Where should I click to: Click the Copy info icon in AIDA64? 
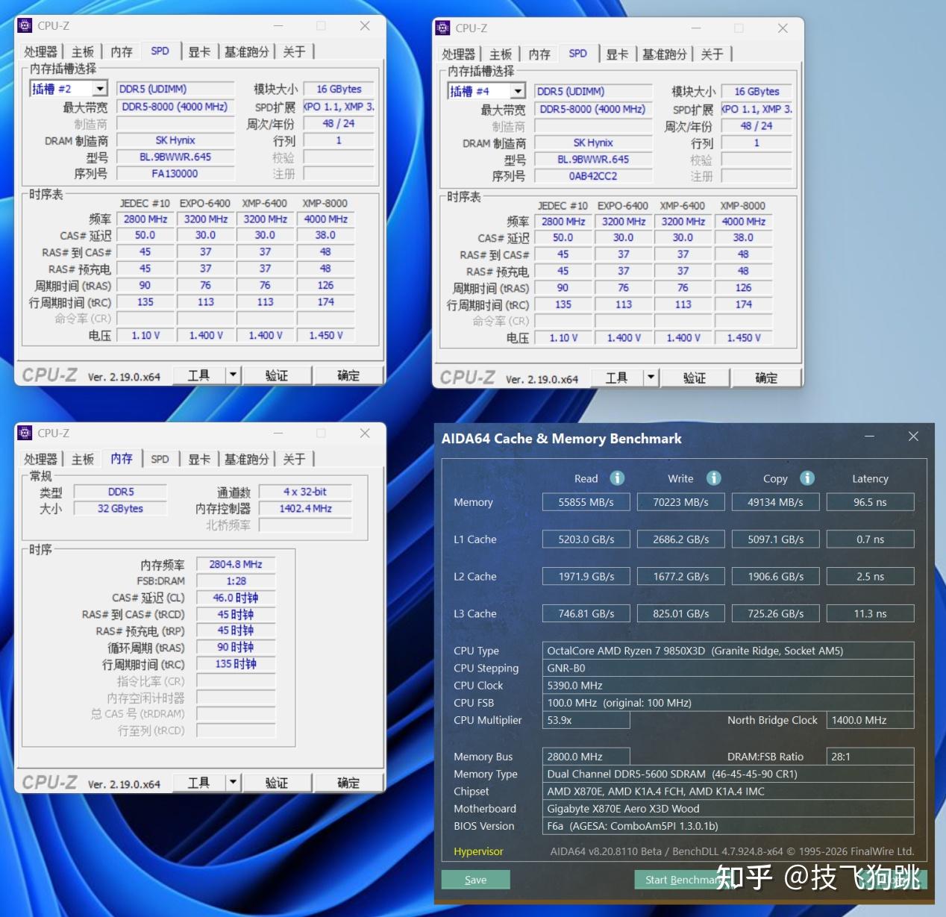click(x=807, y=478)
